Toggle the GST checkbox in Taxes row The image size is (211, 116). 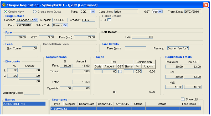[120, 71]
